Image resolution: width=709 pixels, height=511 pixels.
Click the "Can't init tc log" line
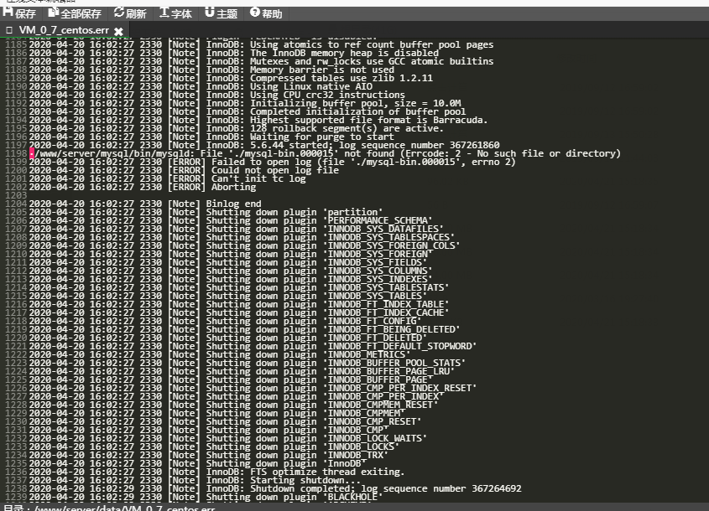[167, 178]
